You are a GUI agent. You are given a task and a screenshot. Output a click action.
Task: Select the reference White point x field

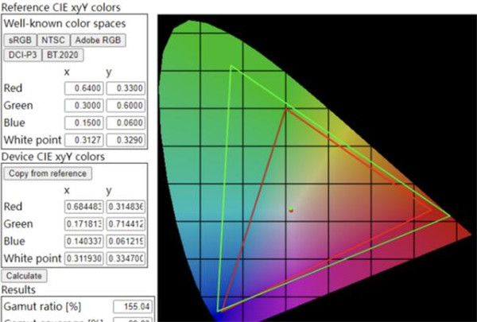(x=83, y=140)
